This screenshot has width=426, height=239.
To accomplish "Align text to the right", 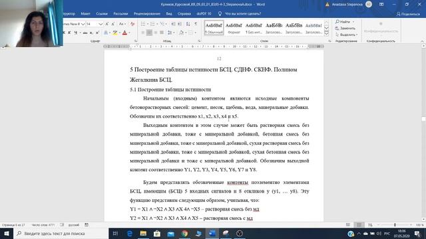I will tap(155, 33).
